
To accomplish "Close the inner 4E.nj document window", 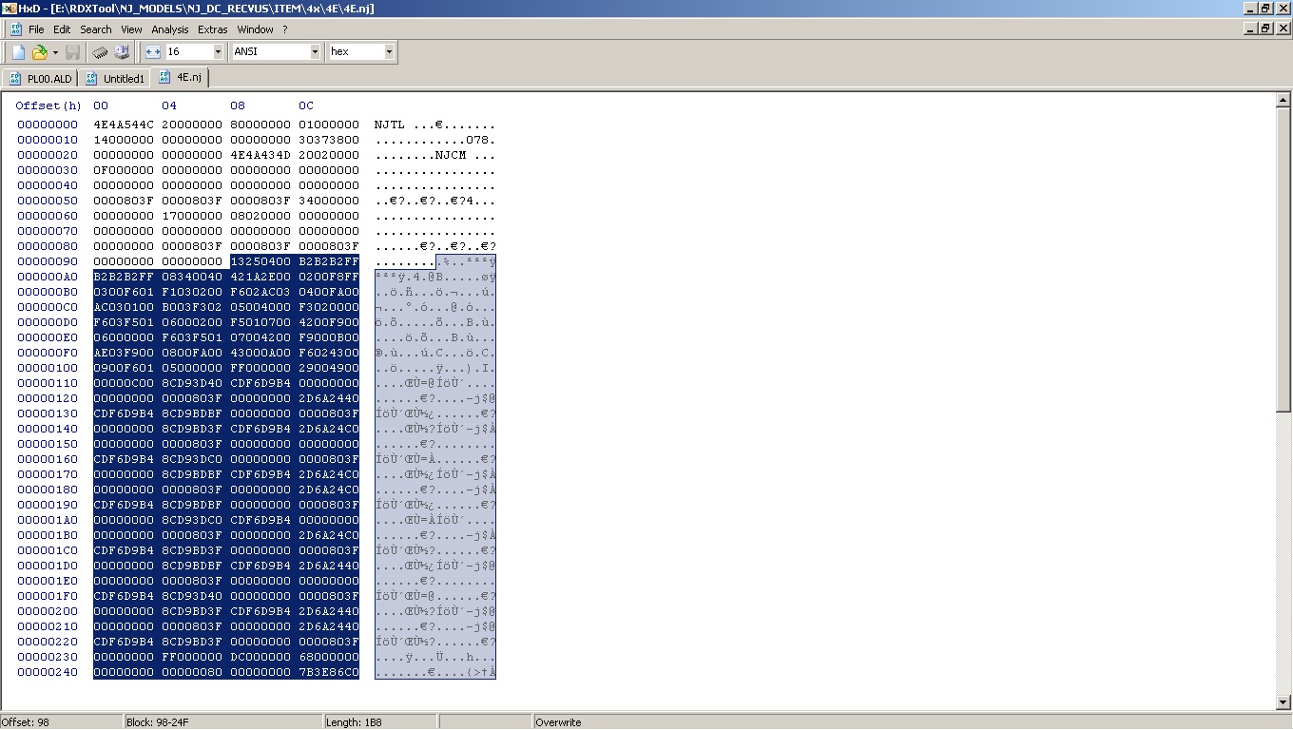I will tap(1283, 29).
